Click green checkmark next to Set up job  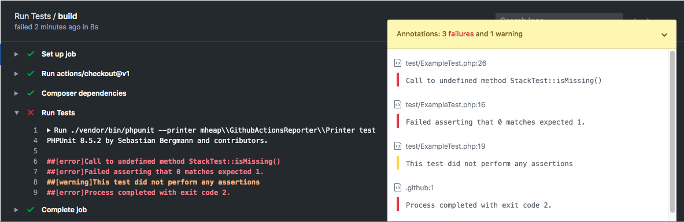pyautogui.click(x=31, y=54)
